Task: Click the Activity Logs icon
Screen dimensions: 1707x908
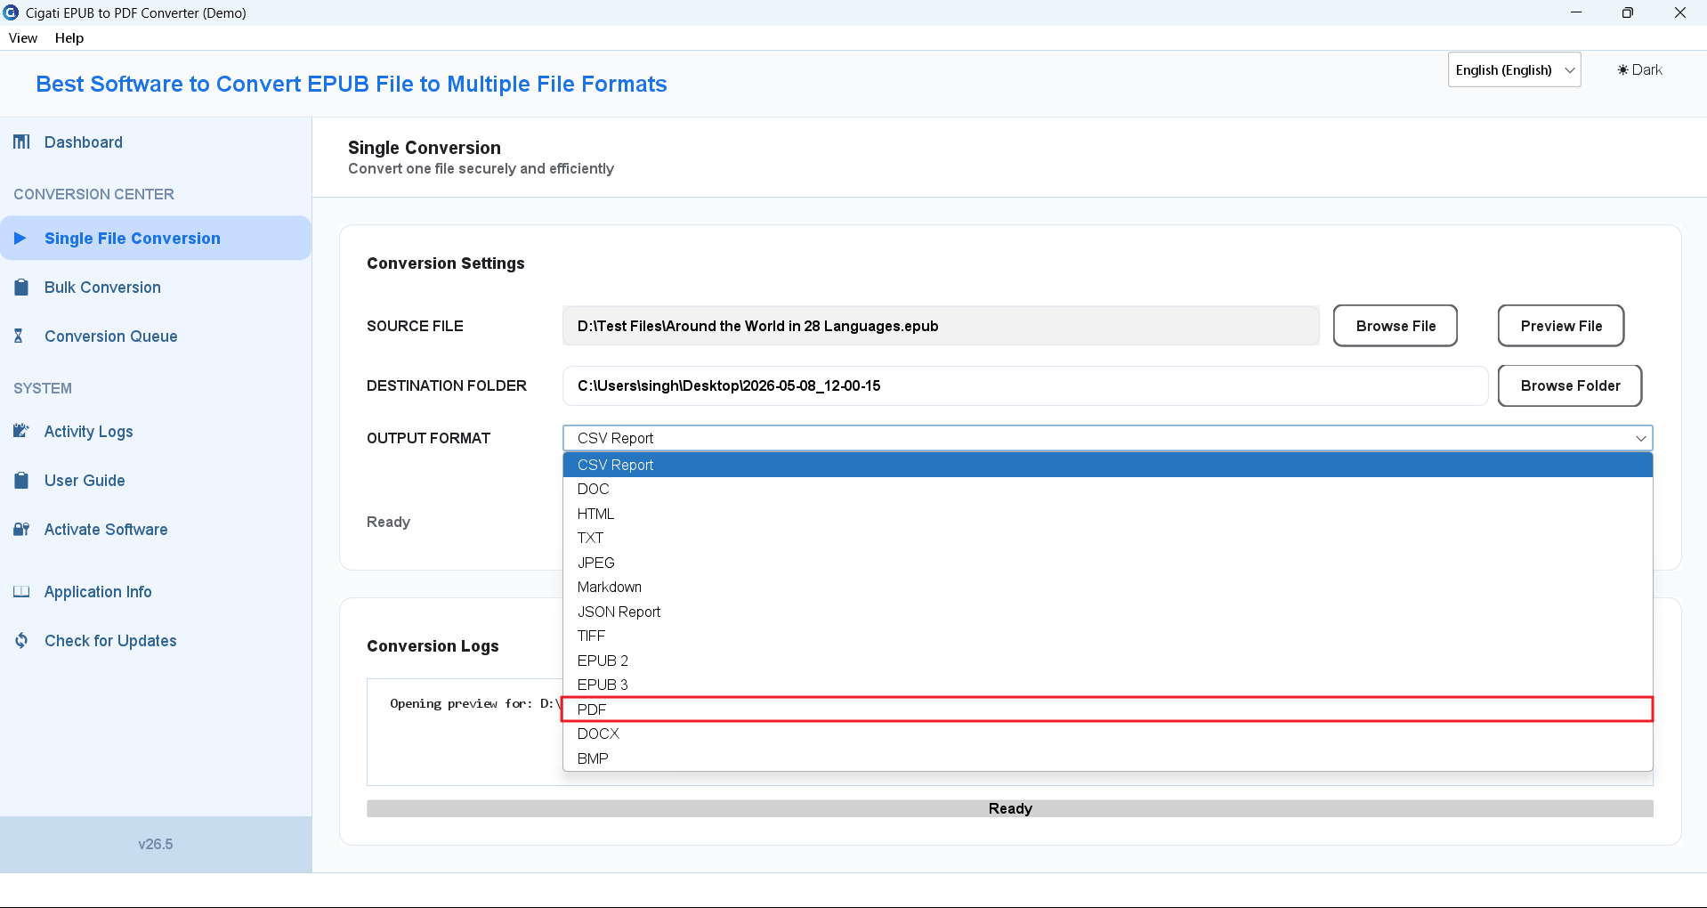Action: (x=21, y=432)
